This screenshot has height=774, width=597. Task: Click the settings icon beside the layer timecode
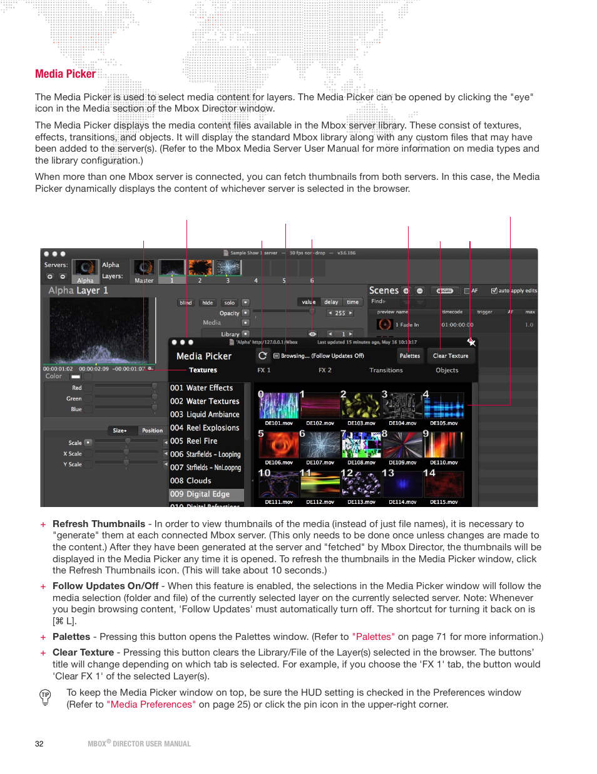[x=150, y=369]
